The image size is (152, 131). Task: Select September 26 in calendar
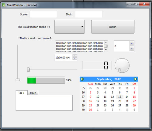[112, 106]
